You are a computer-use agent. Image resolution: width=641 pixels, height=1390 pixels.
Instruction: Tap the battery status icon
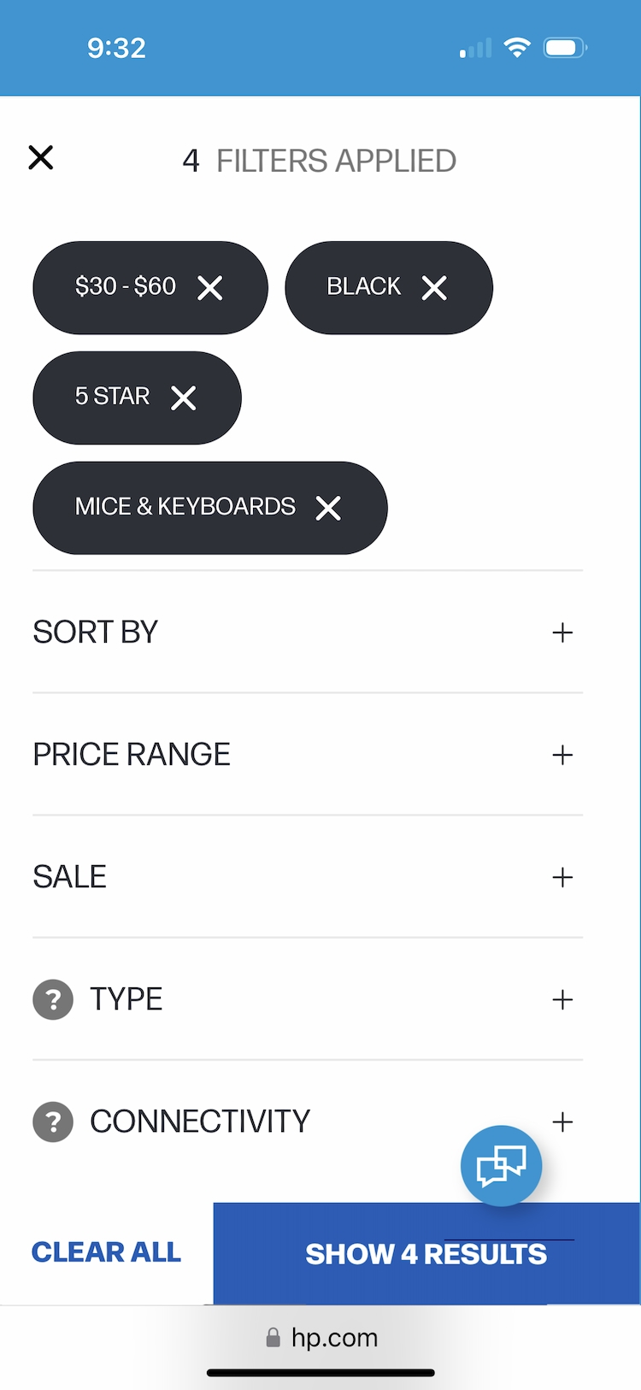coord(565,48)
